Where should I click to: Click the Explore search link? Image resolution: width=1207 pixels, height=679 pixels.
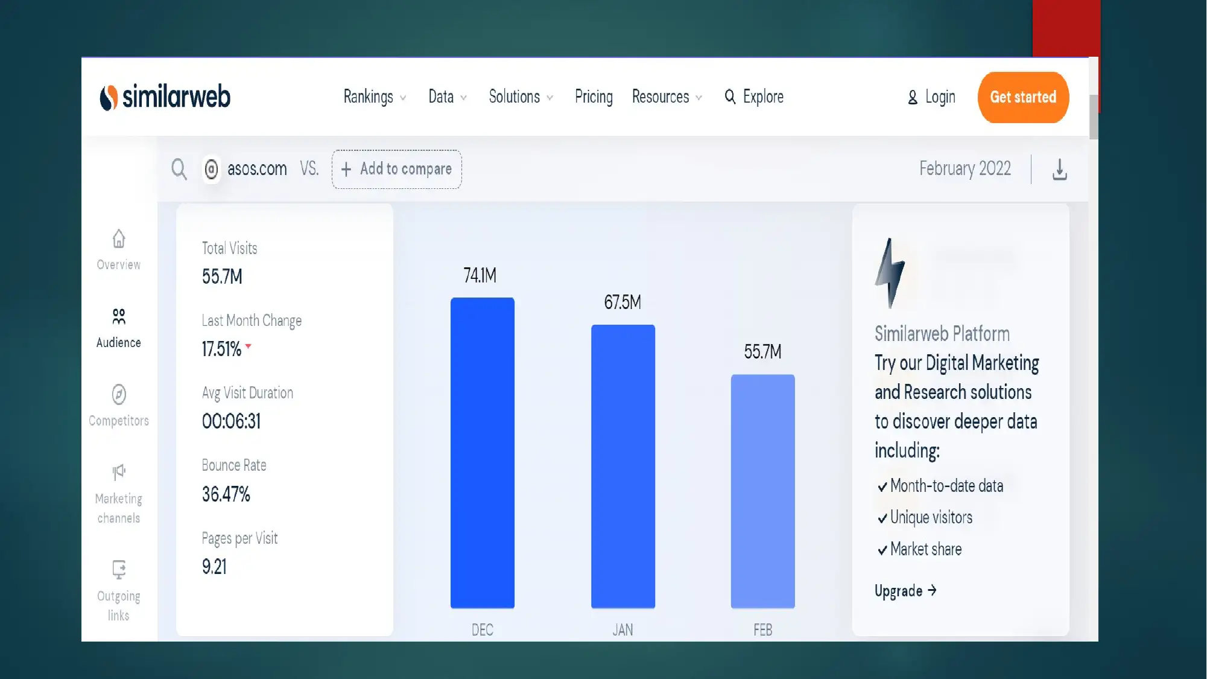[752, 97]
